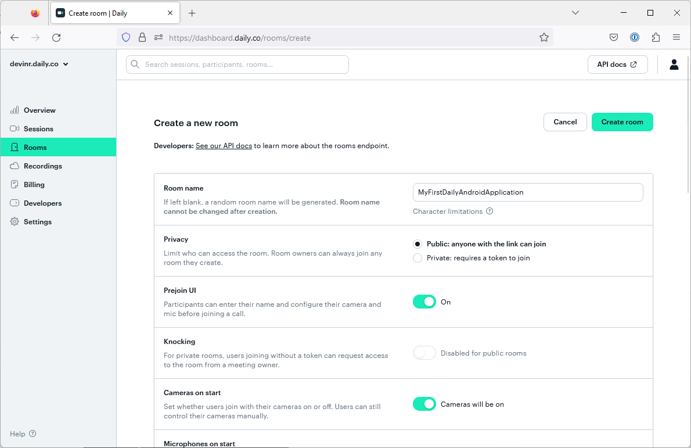The image size is (691, 448).
Task: Select Public privacy radio option
Action: [x=418, y=244]
